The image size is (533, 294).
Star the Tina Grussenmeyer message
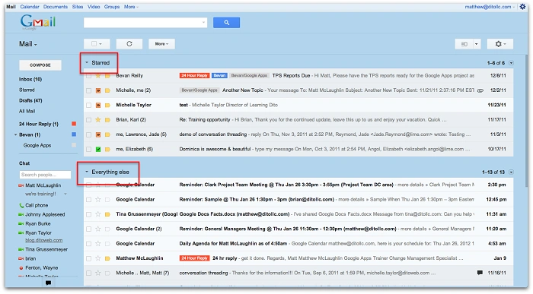[x=98, y=214]
